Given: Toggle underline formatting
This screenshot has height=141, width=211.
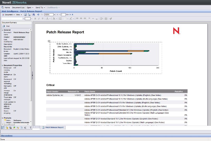Looking at the screenshot, I should pyautogui.click(x=43, y=18).
